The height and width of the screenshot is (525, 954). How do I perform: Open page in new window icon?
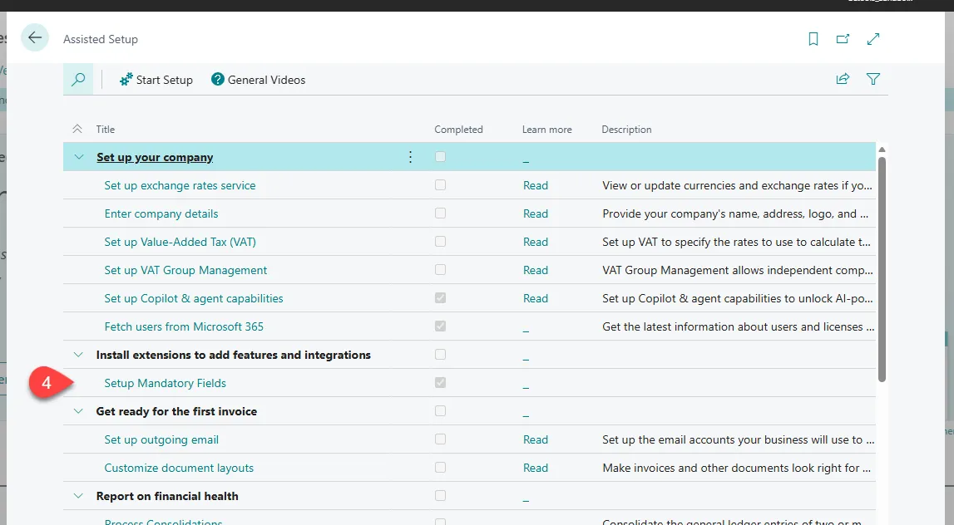coord(843,39)
